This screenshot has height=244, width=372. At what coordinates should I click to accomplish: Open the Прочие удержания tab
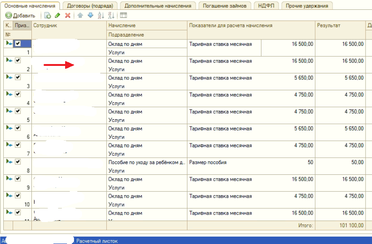(x=307, y=6)
